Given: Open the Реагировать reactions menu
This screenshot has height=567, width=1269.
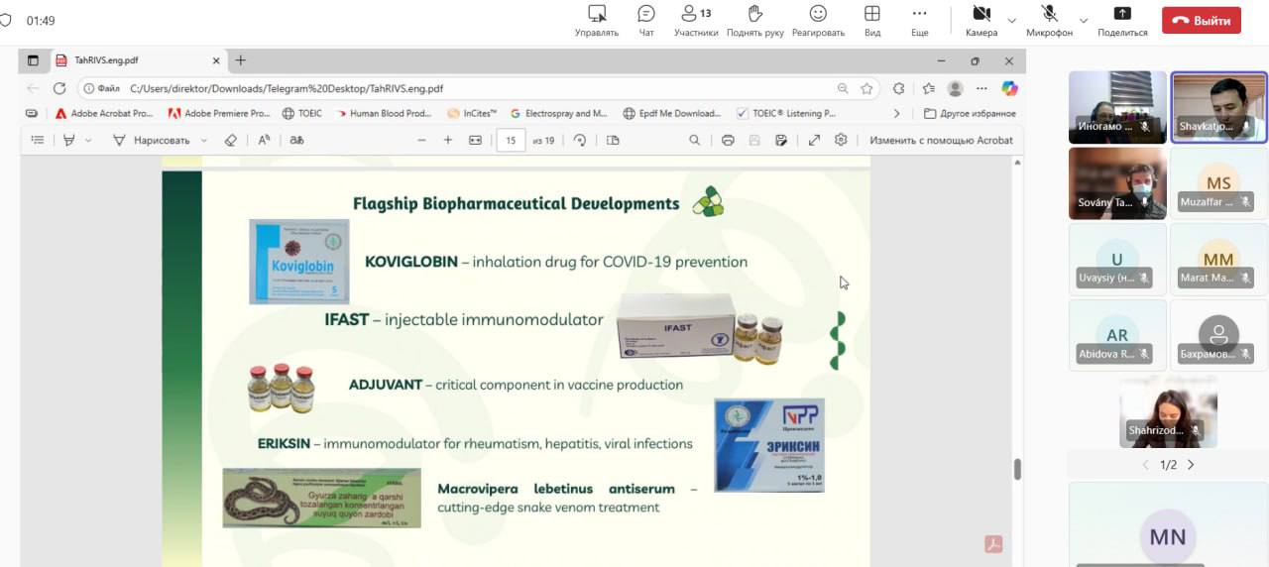Looking at the screenshot, I should 818,20.
